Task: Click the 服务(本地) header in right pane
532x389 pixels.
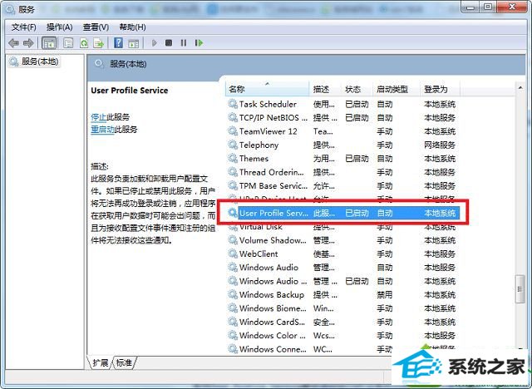Action: click(x=128, y=64)
